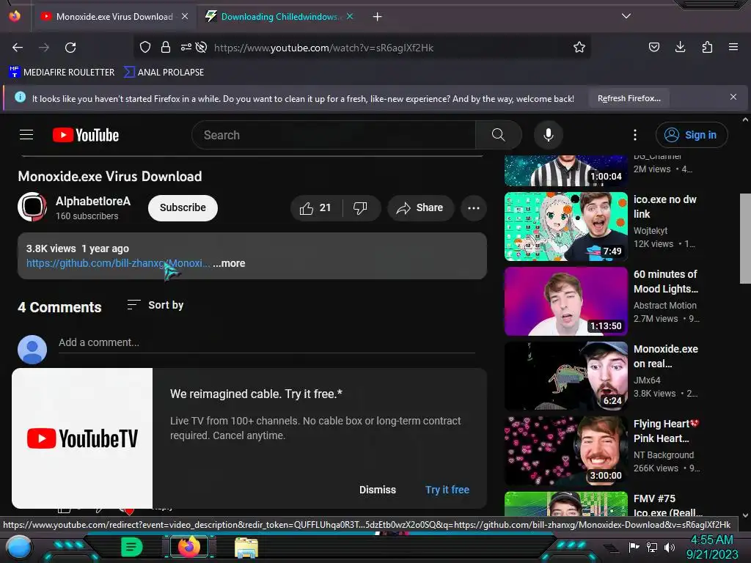Open Flying Heart Pink Heart video title
The width and height of the screenshot is (751, 563).
(666, 431)
